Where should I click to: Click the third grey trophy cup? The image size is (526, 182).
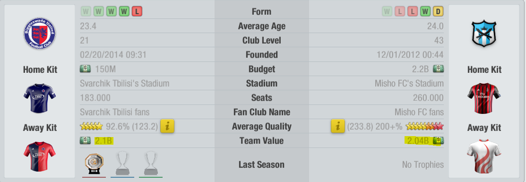point(151,163)
